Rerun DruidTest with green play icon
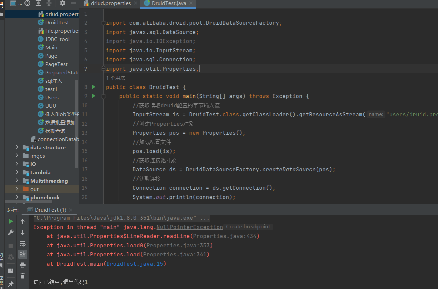 tap(11, 221)
